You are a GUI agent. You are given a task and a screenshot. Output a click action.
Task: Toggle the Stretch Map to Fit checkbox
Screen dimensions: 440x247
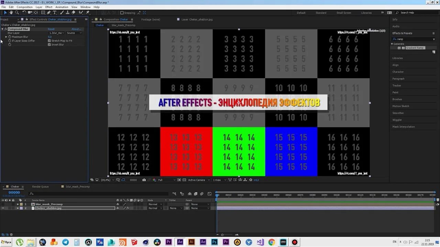tap(49, 40)
